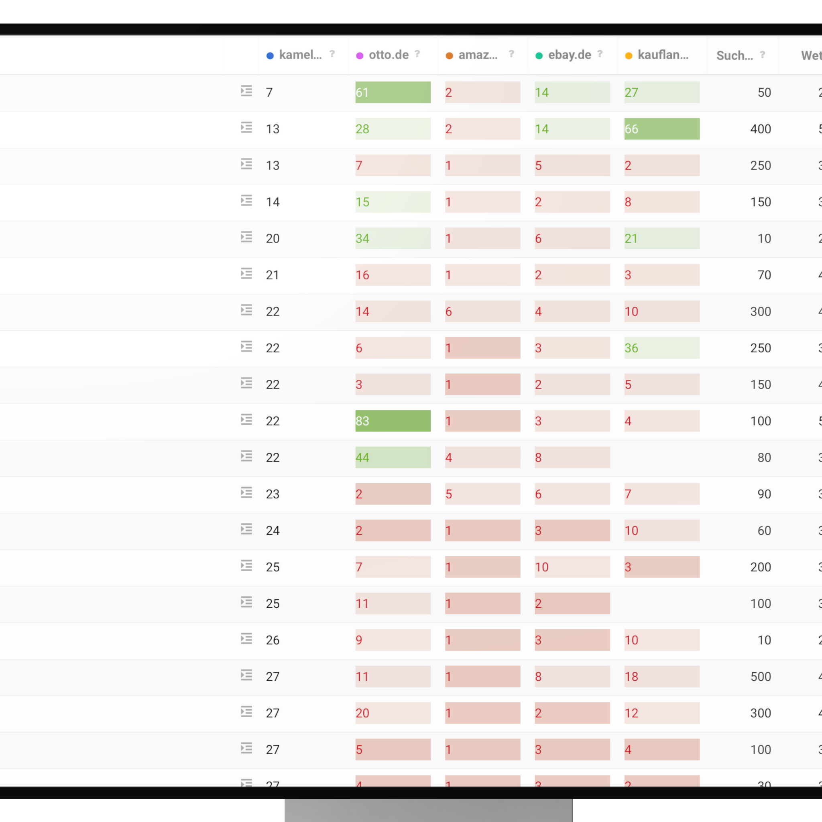Click the question mark beside ebay.de header

600,54
